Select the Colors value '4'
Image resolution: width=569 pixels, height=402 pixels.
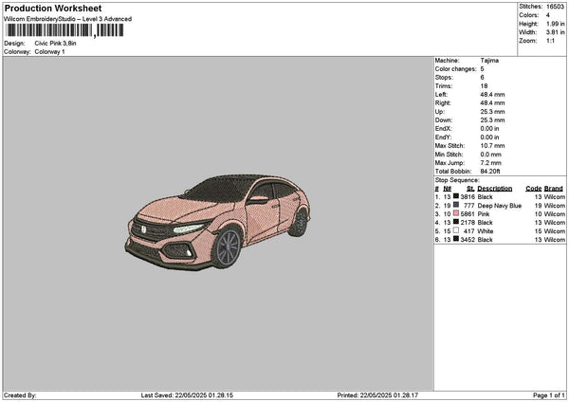click(x=547, y=15)
